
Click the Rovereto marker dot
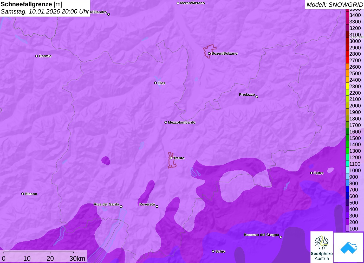(x=157, y=207)
